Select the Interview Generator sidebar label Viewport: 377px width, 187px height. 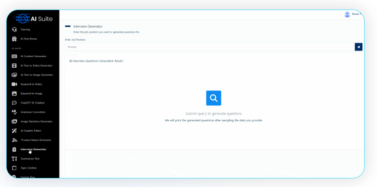point(33,149)
